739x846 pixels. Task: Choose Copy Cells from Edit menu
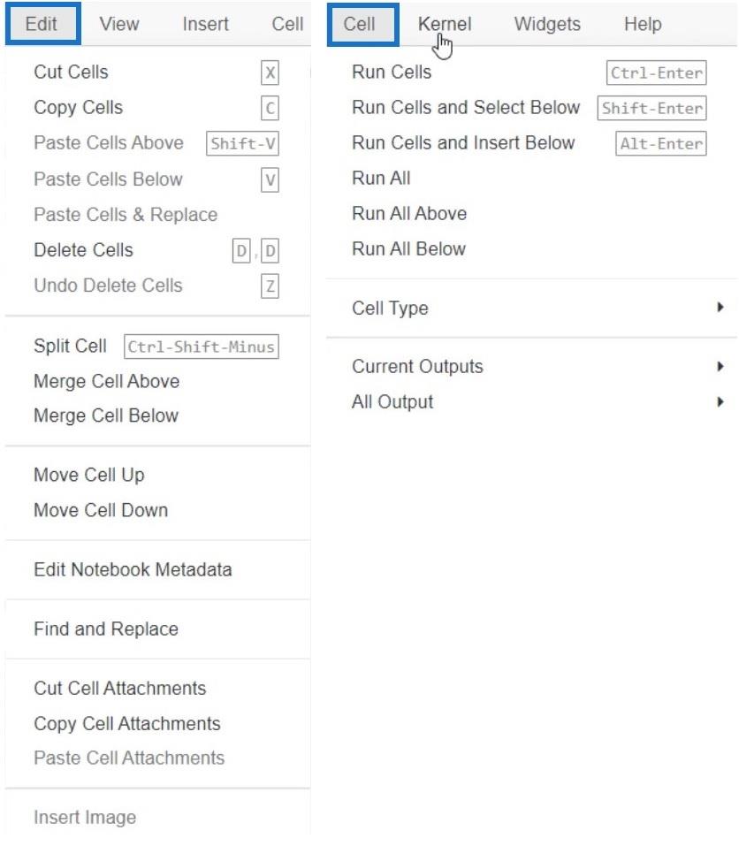(157, 108)
